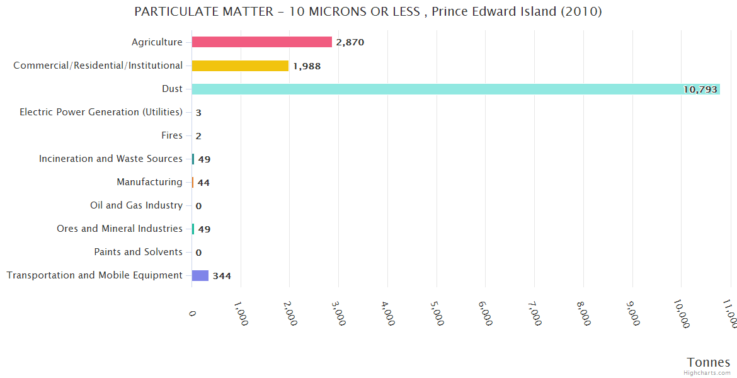Click the yellow Commercial/Residential/Institutional bar

pos(240,66)
